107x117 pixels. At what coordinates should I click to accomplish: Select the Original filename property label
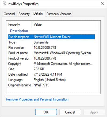click(20, 85)
